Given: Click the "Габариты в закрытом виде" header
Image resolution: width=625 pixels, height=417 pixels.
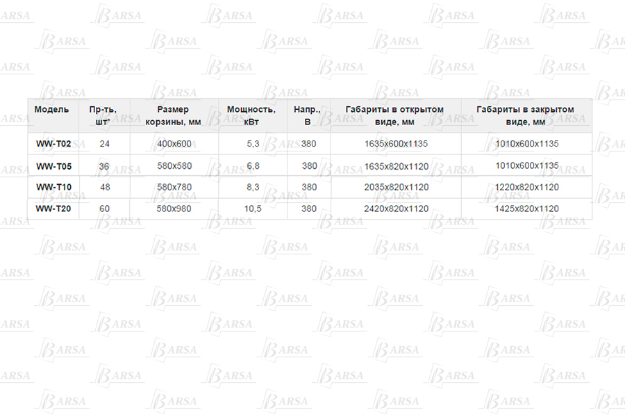Looking at the screenshot, I should [x=526, y=115].
